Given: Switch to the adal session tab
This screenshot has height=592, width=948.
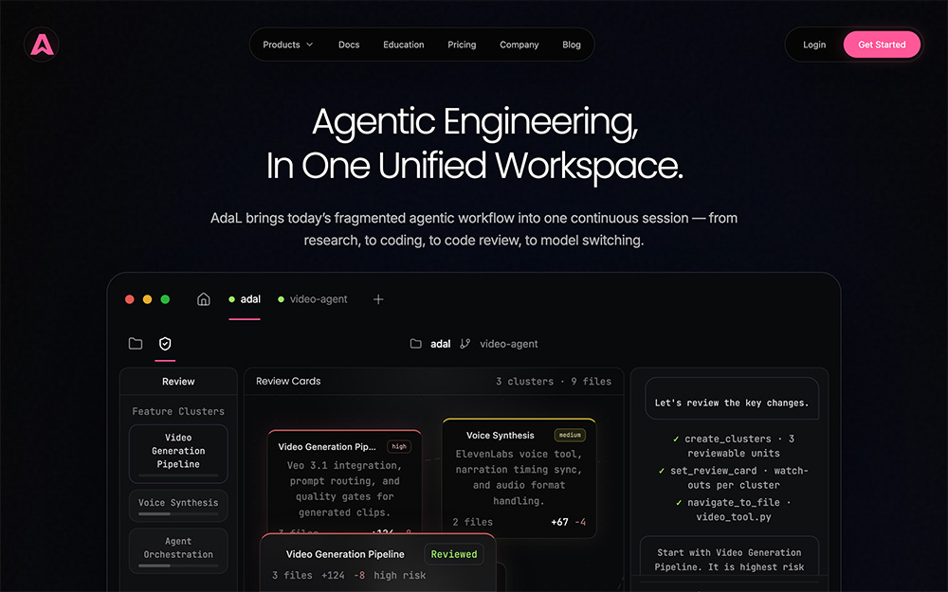Looking at the screenshot, I should click(x=245, y=299).
